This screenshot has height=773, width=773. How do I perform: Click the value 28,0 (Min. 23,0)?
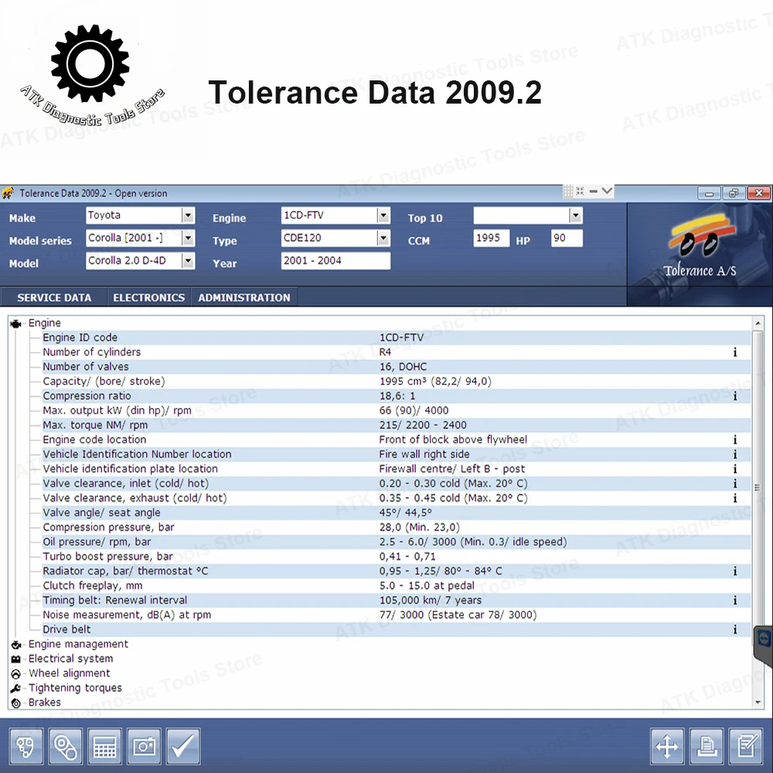(419, 527)
